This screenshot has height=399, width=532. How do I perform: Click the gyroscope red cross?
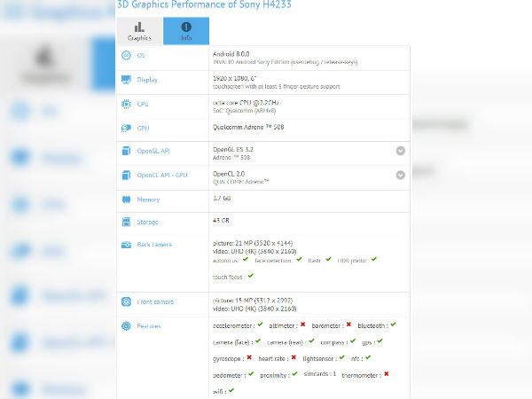click(x=249, y=357)
